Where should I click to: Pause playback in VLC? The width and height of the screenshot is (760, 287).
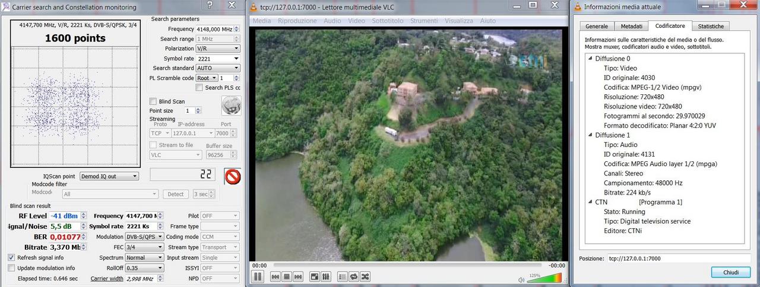pos(258,276)
